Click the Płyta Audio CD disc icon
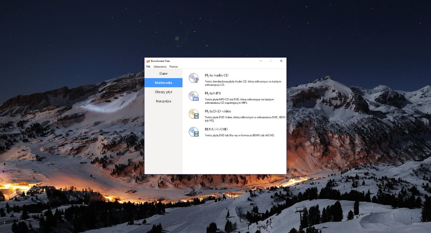431x233 pixels. click(x=194, y=78)
